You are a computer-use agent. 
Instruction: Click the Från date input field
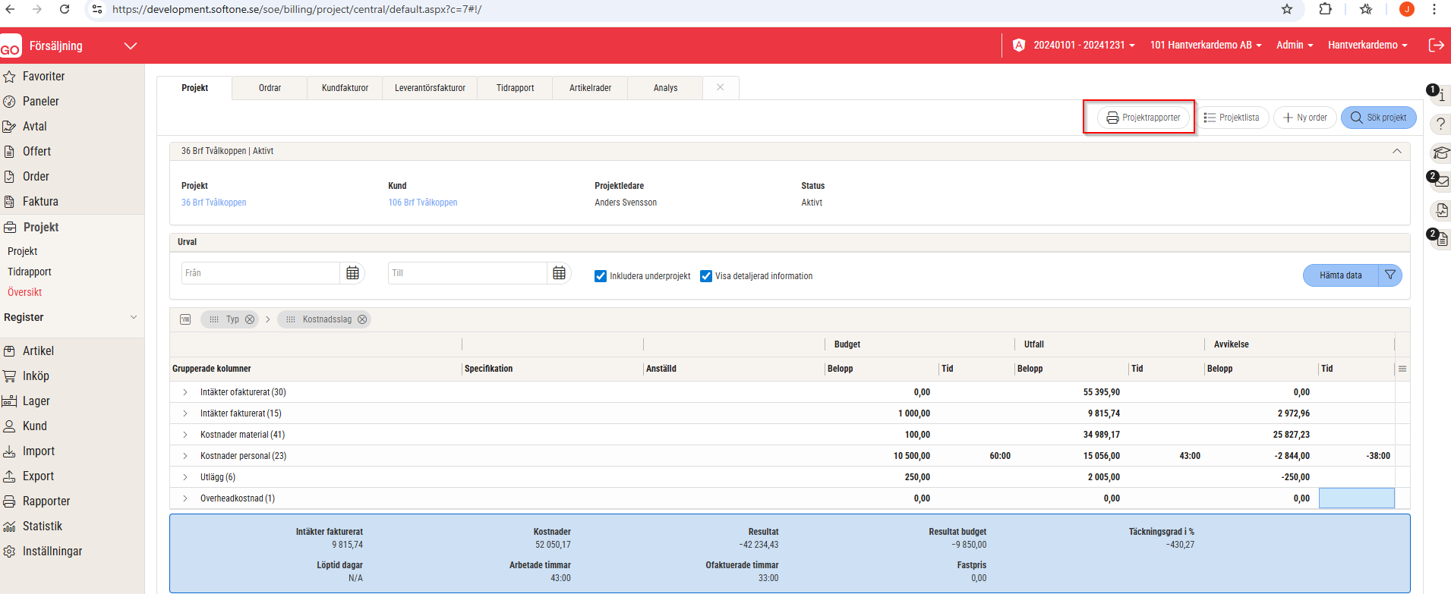tap(260, 273)
